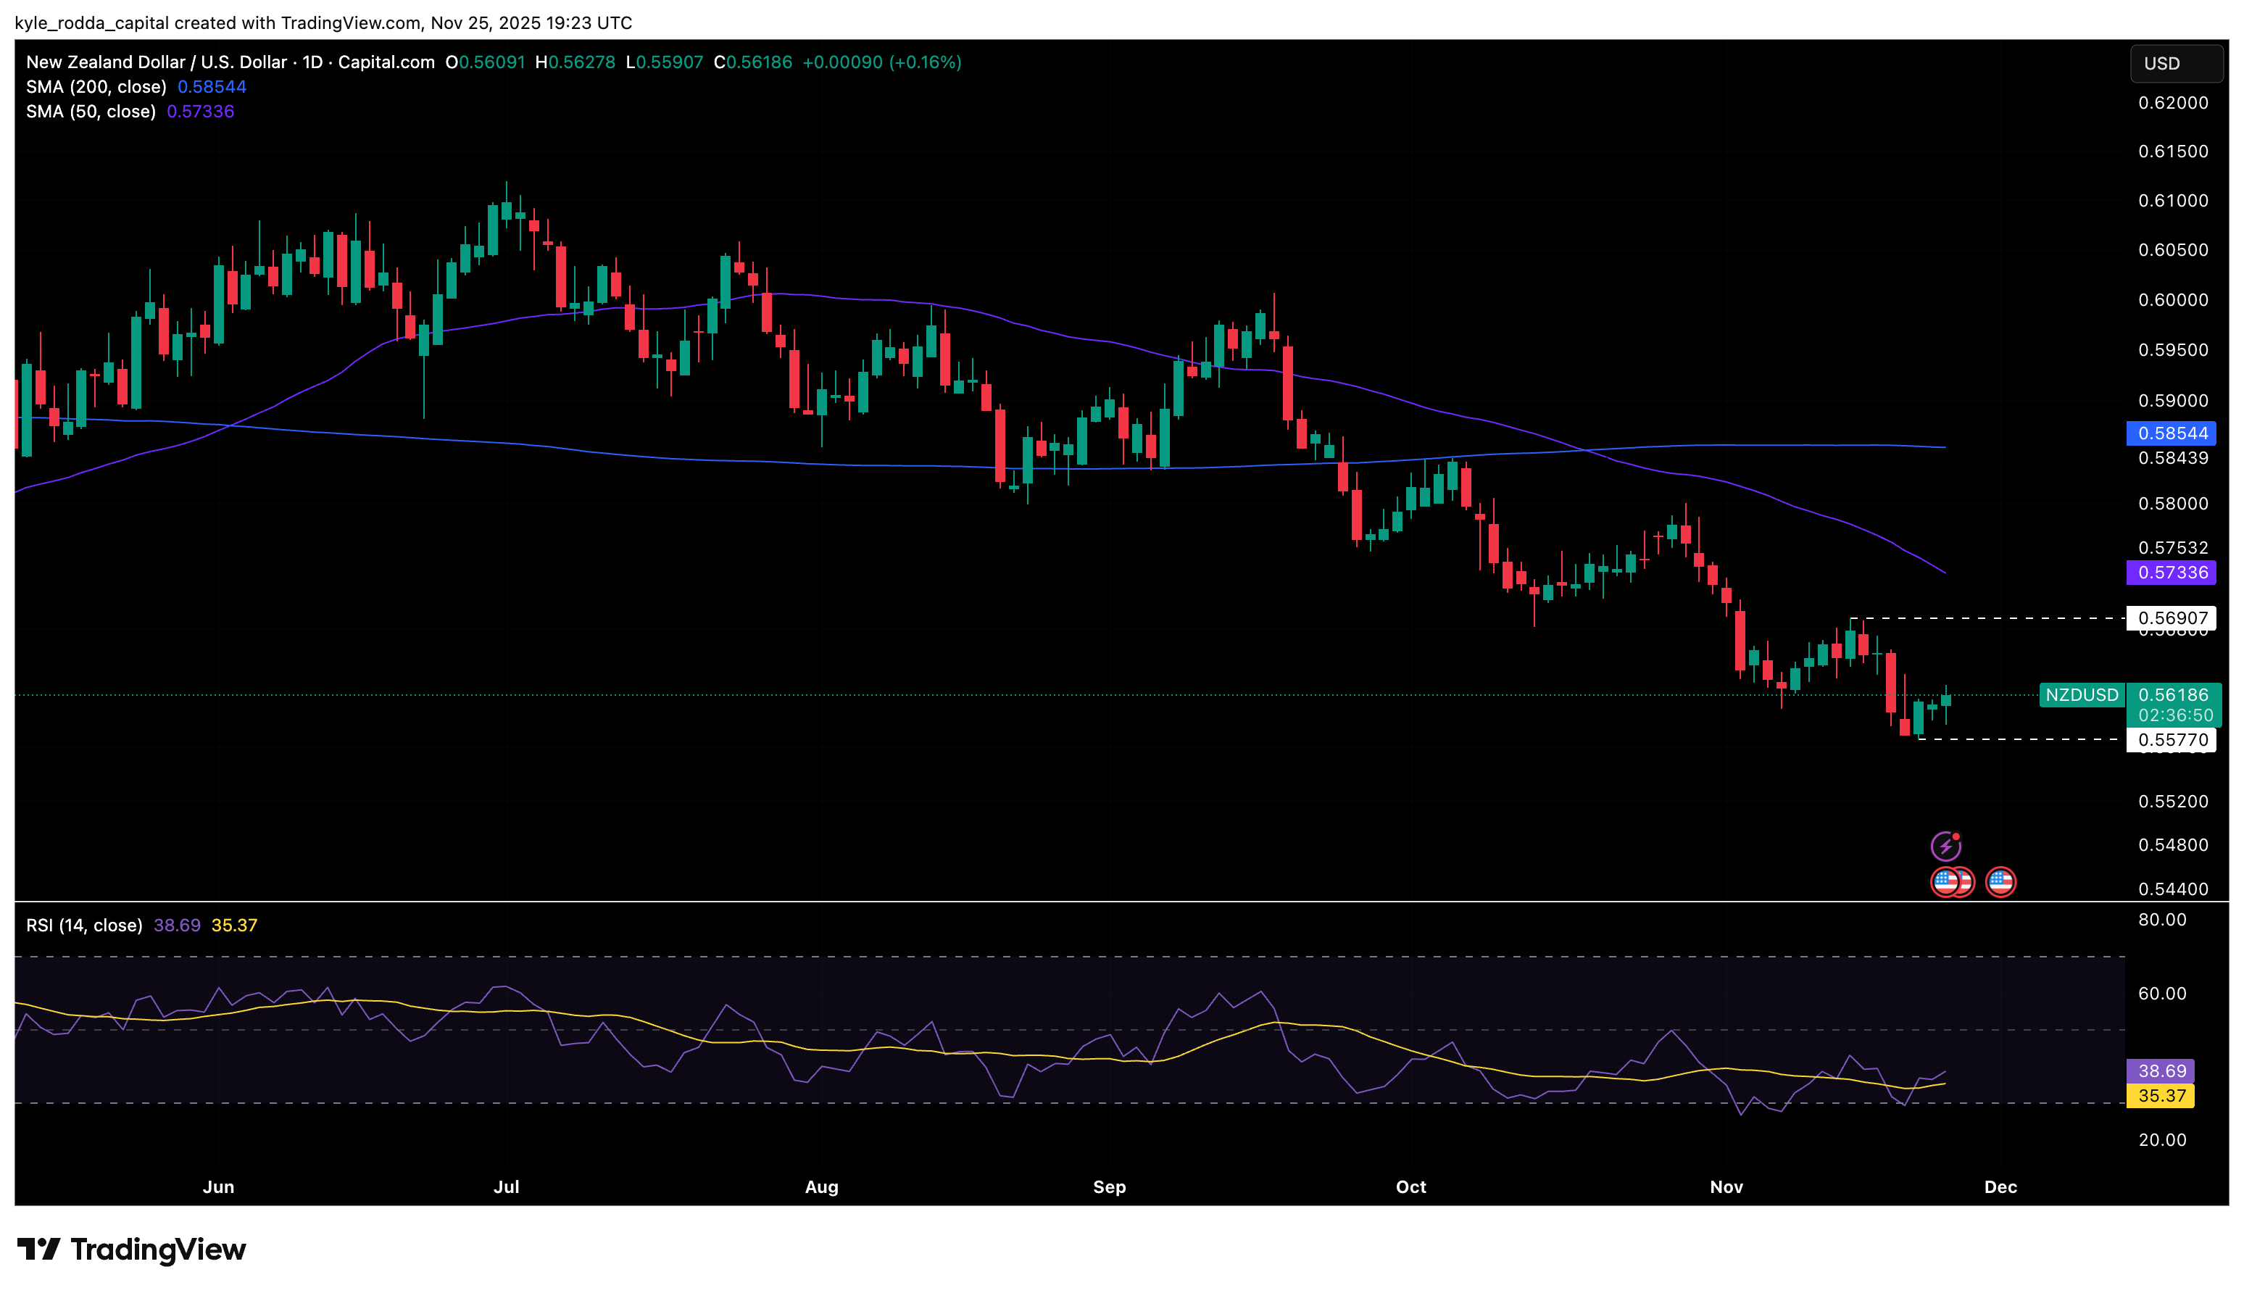Click the Nov label on time axis
Viewport: 2244px width, 1293px height.
click(1726, 1186)
